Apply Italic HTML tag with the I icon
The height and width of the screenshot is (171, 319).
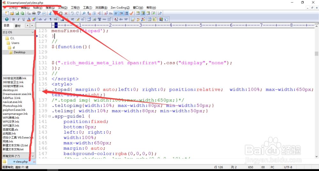coord(19,19)
